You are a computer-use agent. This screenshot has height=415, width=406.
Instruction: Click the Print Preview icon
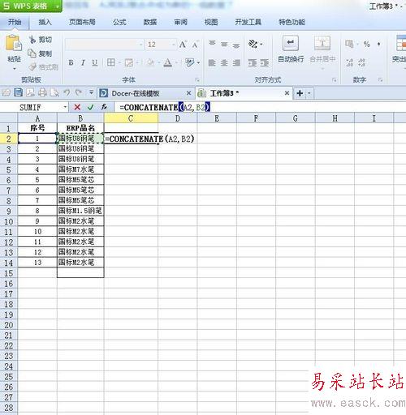click(x=54, y=92)
